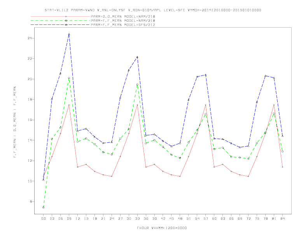Click x-axis tick label 78
Image resolution: width=308 pixels, height=238 pixels.
265,219
